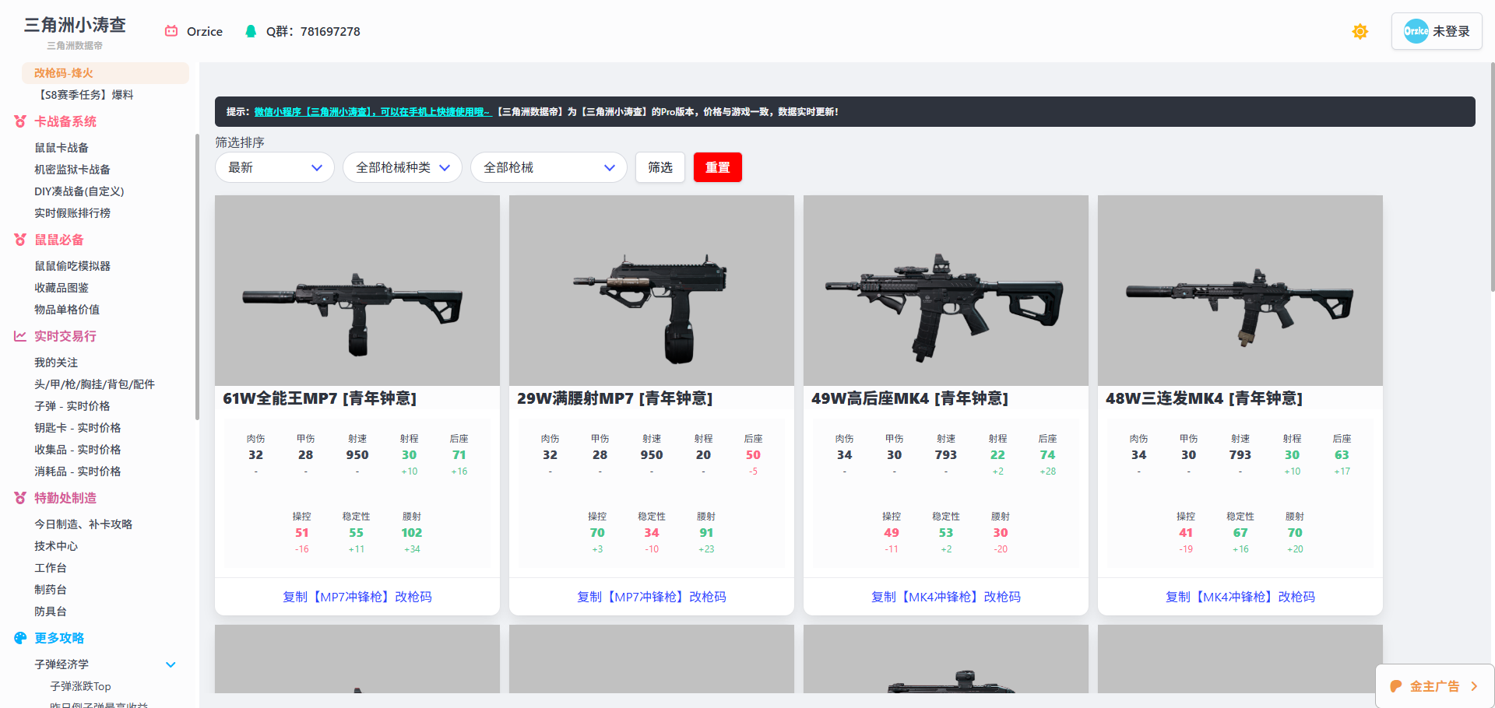Open 鼠鼠偷吃模拟器 menu item
Viewport: 1495px width, 708px height.
tap(72, 266)
